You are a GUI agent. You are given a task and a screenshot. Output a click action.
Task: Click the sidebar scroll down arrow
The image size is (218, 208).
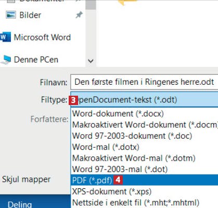91,61
